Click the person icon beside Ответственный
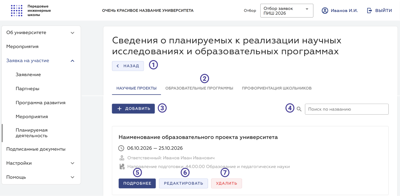Screen dimensions: 400x196 click(x=122, y=158)
